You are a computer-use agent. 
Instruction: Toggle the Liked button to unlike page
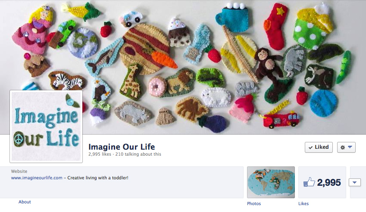click(319, 147)
